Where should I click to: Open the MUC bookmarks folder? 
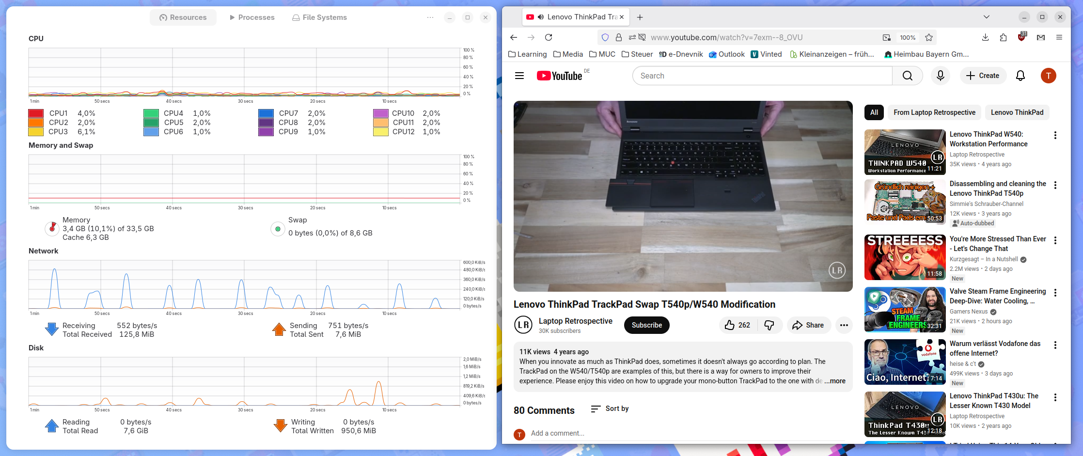click(x=602, y=54)
